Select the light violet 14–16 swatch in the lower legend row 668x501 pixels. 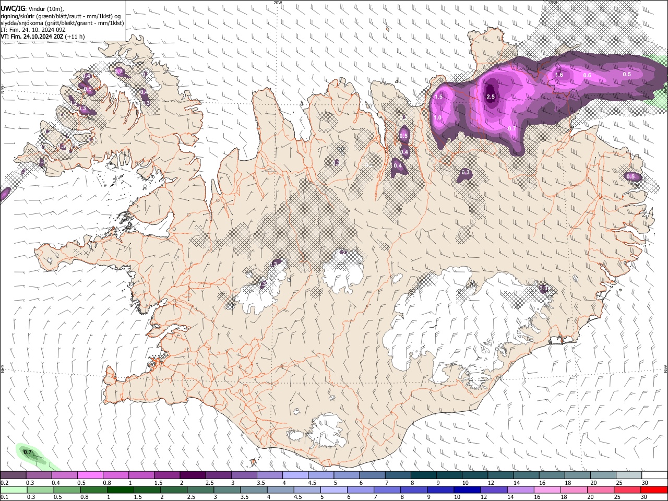[x=521, y=490]
